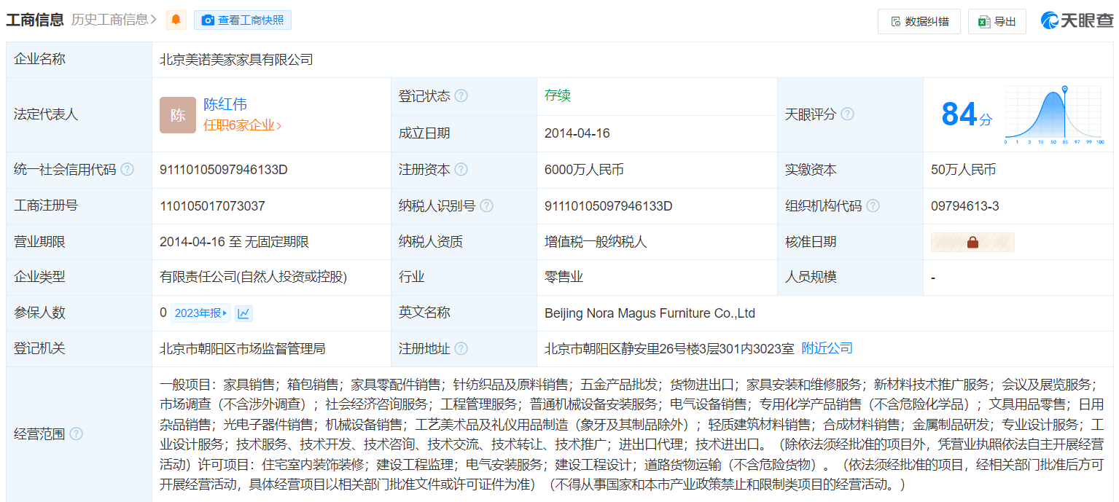Click credit code 91110105097946133D in 统一社会信用代码 row
The height and width of the screenshot is (502, 1119).
[224, 170]
